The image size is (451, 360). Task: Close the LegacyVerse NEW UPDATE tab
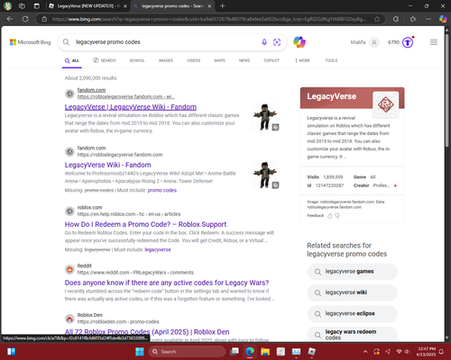pyautogui.click(x=125, y=6)
